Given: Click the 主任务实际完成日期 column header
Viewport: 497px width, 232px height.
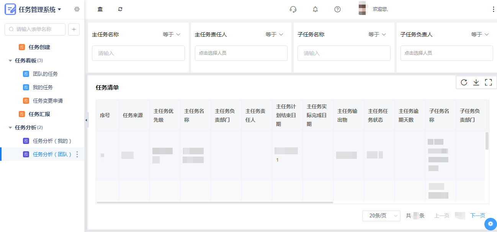Looking at the screenshot, I should click(x=318, y=115).
